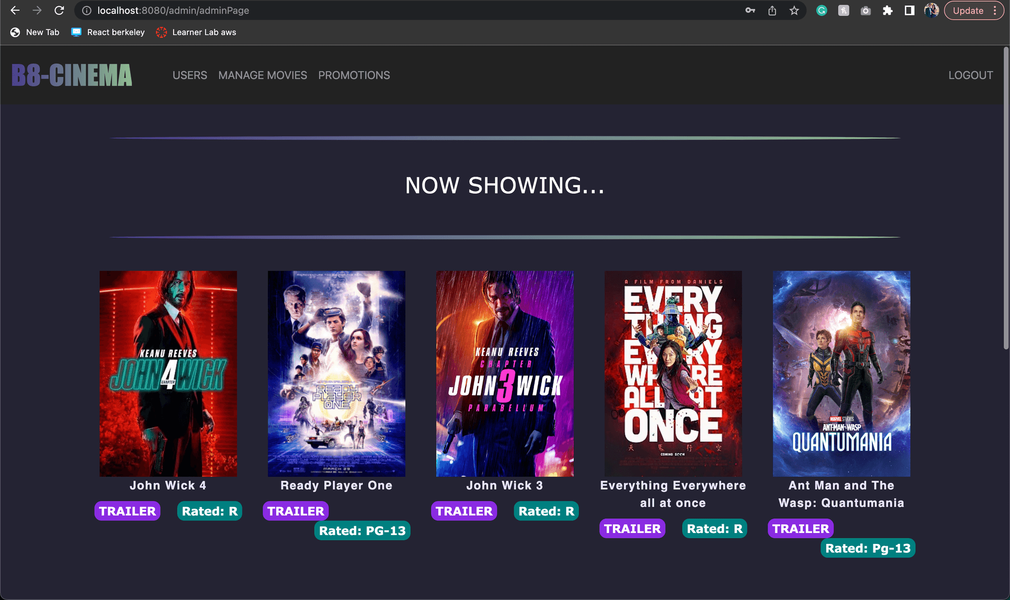Image resolution: width=1010 pixels, height=600 pixels.
Task: Play the Everything Everywhere TRAILER
Action: coord(632,529)
